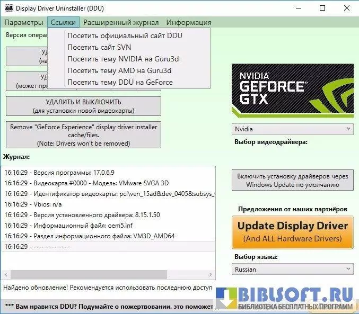Image resolution: width=359 pixels, height=314 pixels.
Task: Maximize the DDU window
Action: [322, 8]
